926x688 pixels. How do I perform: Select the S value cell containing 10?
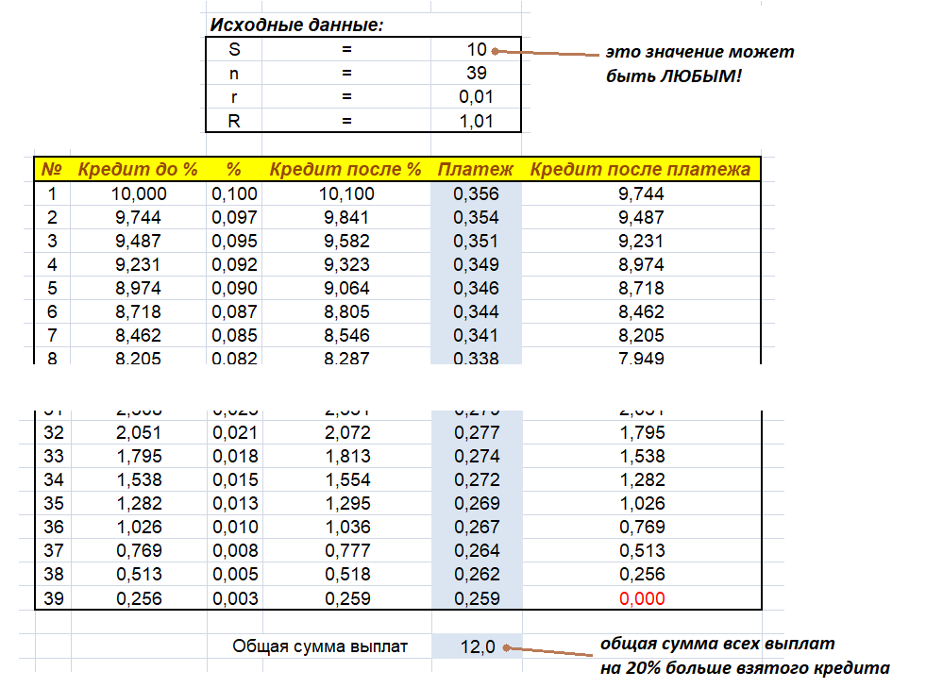(476, 50)
